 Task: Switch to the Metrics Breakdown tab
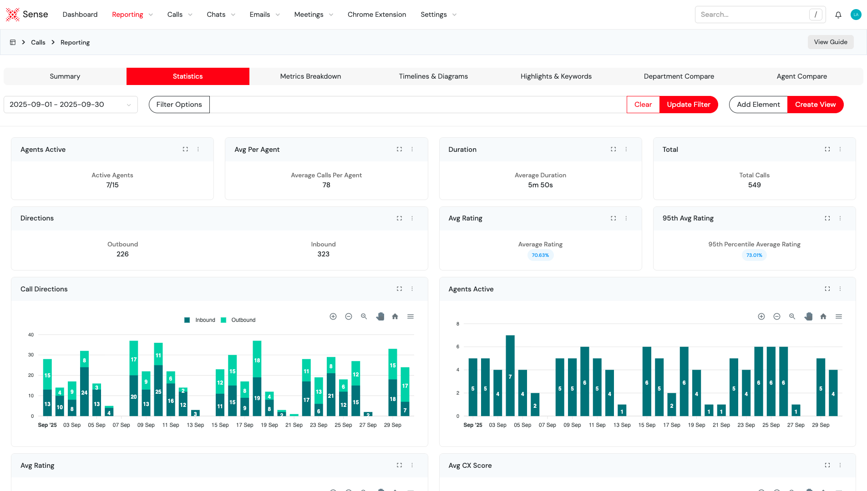tap(310, 76)
